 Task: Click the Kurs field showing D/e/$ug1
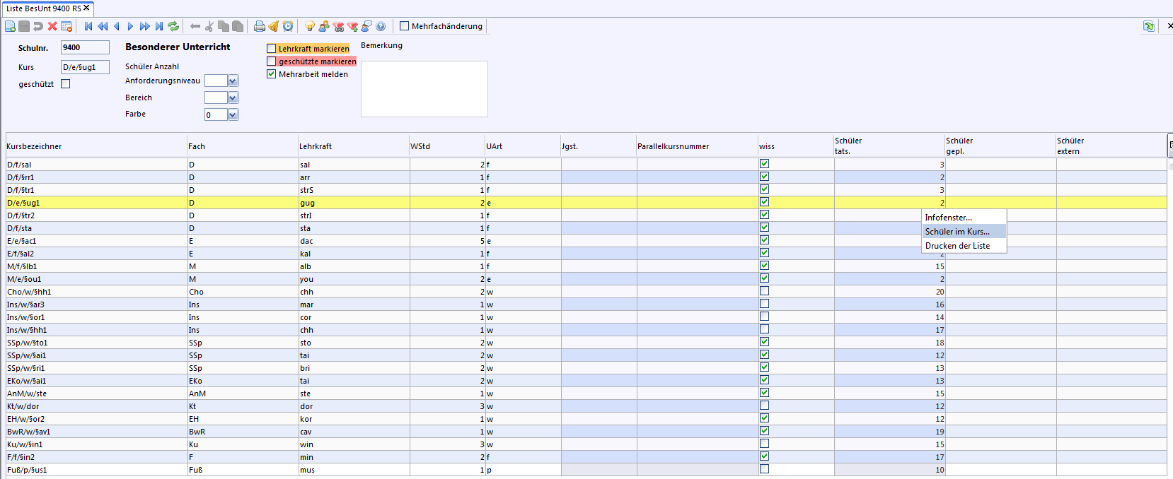85,67
